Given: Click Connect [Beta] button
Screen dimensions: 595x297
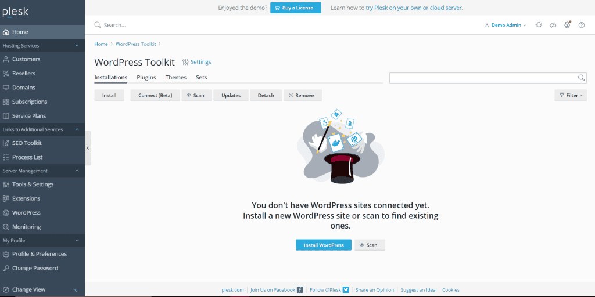Looking at the screenshot, I should tap(155, 96).
